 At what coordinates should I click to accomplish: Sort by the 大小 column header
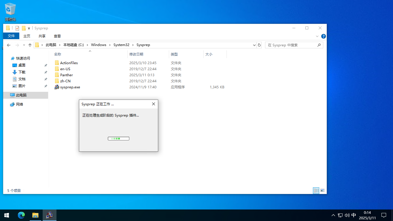tap(215, 54)
